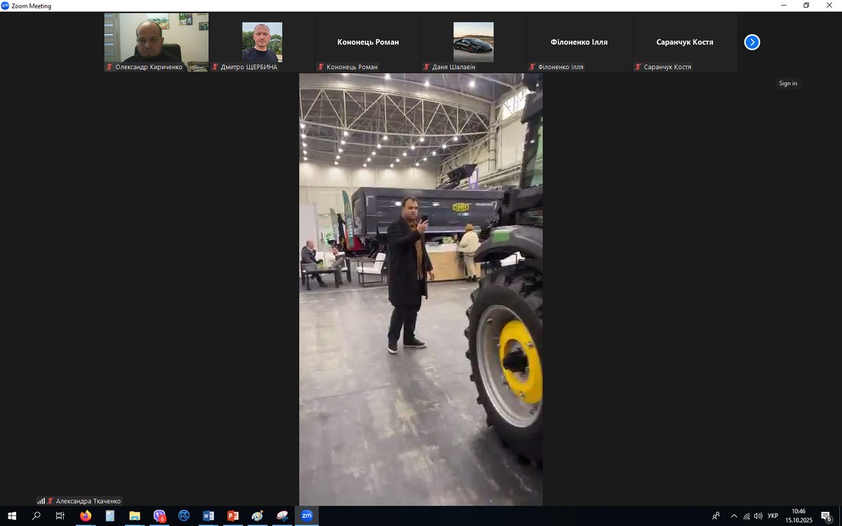Open PowerPoint from the taskbar
Image resolution: width=842 pixels, height=526 pixels.
pyautogui.click(x=233, y=515)
